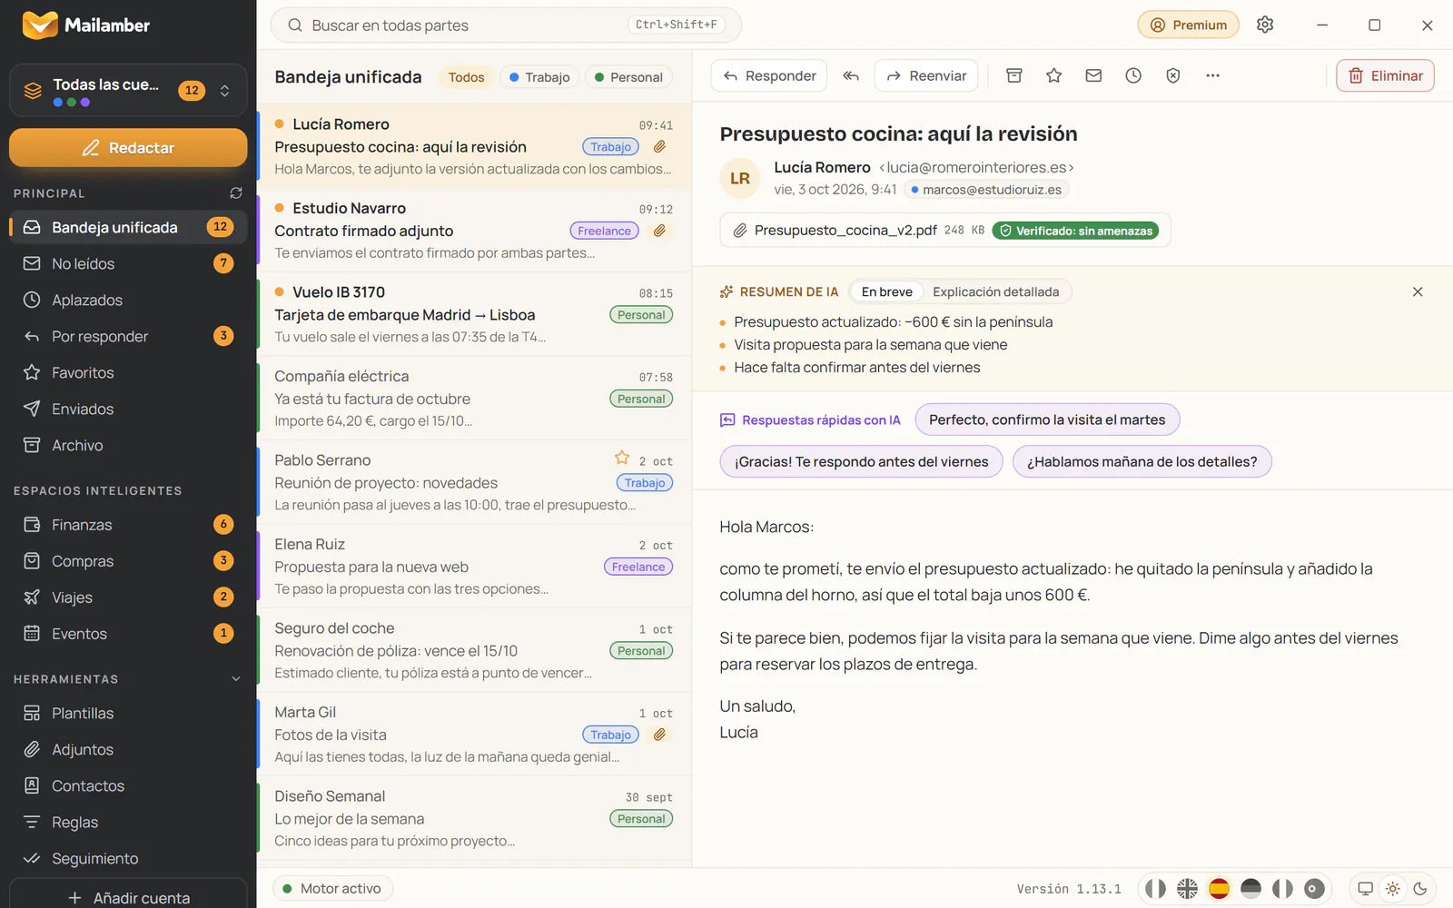This screenshot has width=1453, height=908.
Task: Open attachment Presupuesto_cocina_v2.pdf
Action: tap(945, 230)
